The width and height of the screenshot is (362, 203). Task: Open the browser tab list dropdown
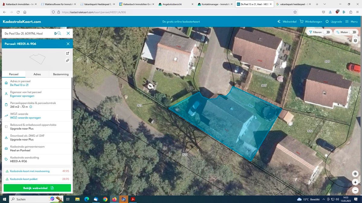coord(325,4)
